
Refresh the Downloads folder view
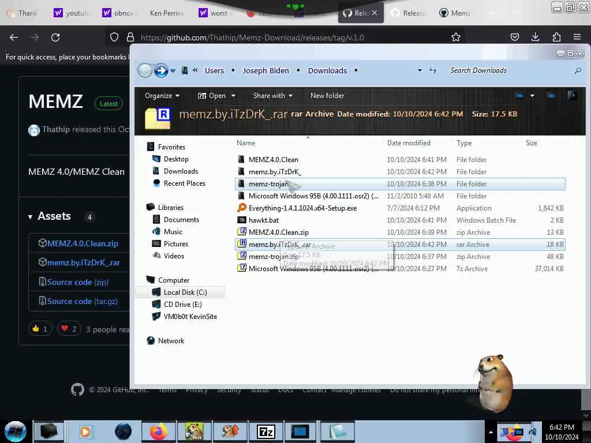click(433, 70)
